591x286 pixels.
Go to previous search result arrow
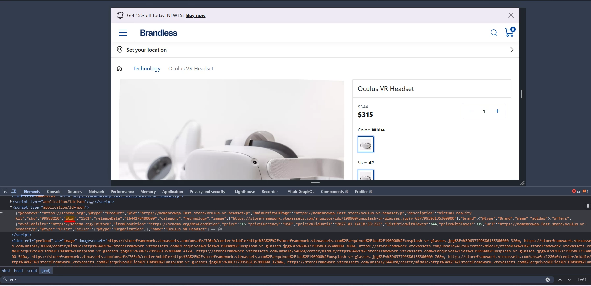click(560, 280)
